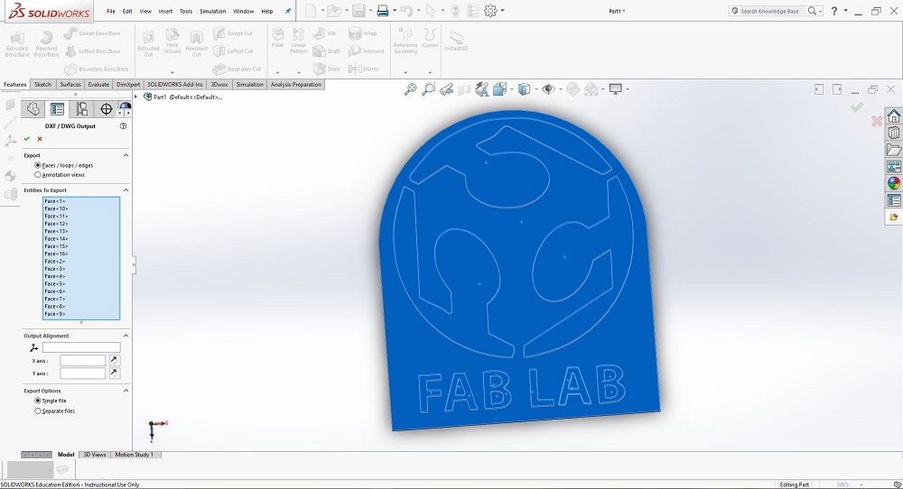903x489 pixels.
Task: Open the Hide/Show Items eye icon
Action: (548, 89)
